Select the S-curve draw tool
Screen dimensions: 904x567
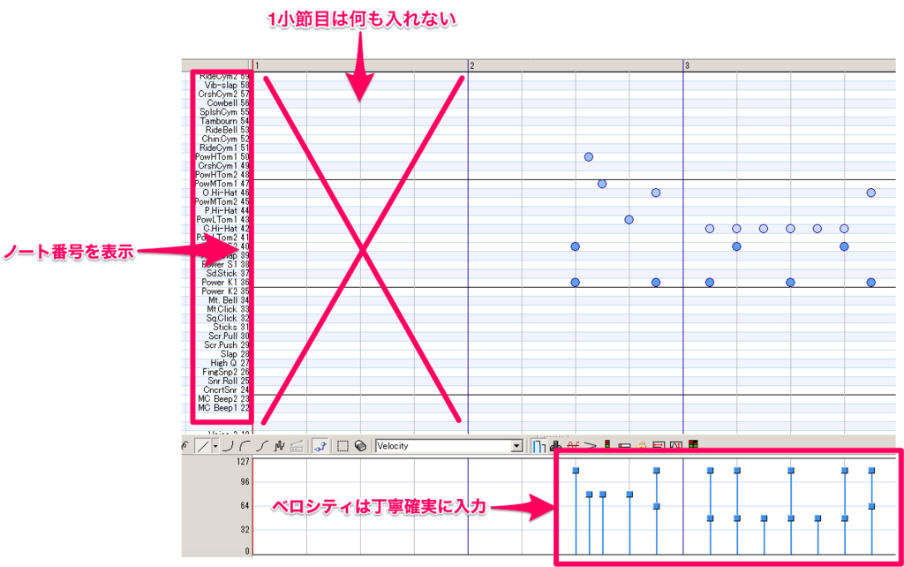262,446
